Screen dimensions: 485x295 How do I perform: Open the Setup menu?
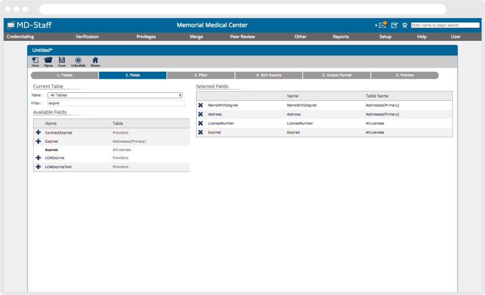[385, 36]
